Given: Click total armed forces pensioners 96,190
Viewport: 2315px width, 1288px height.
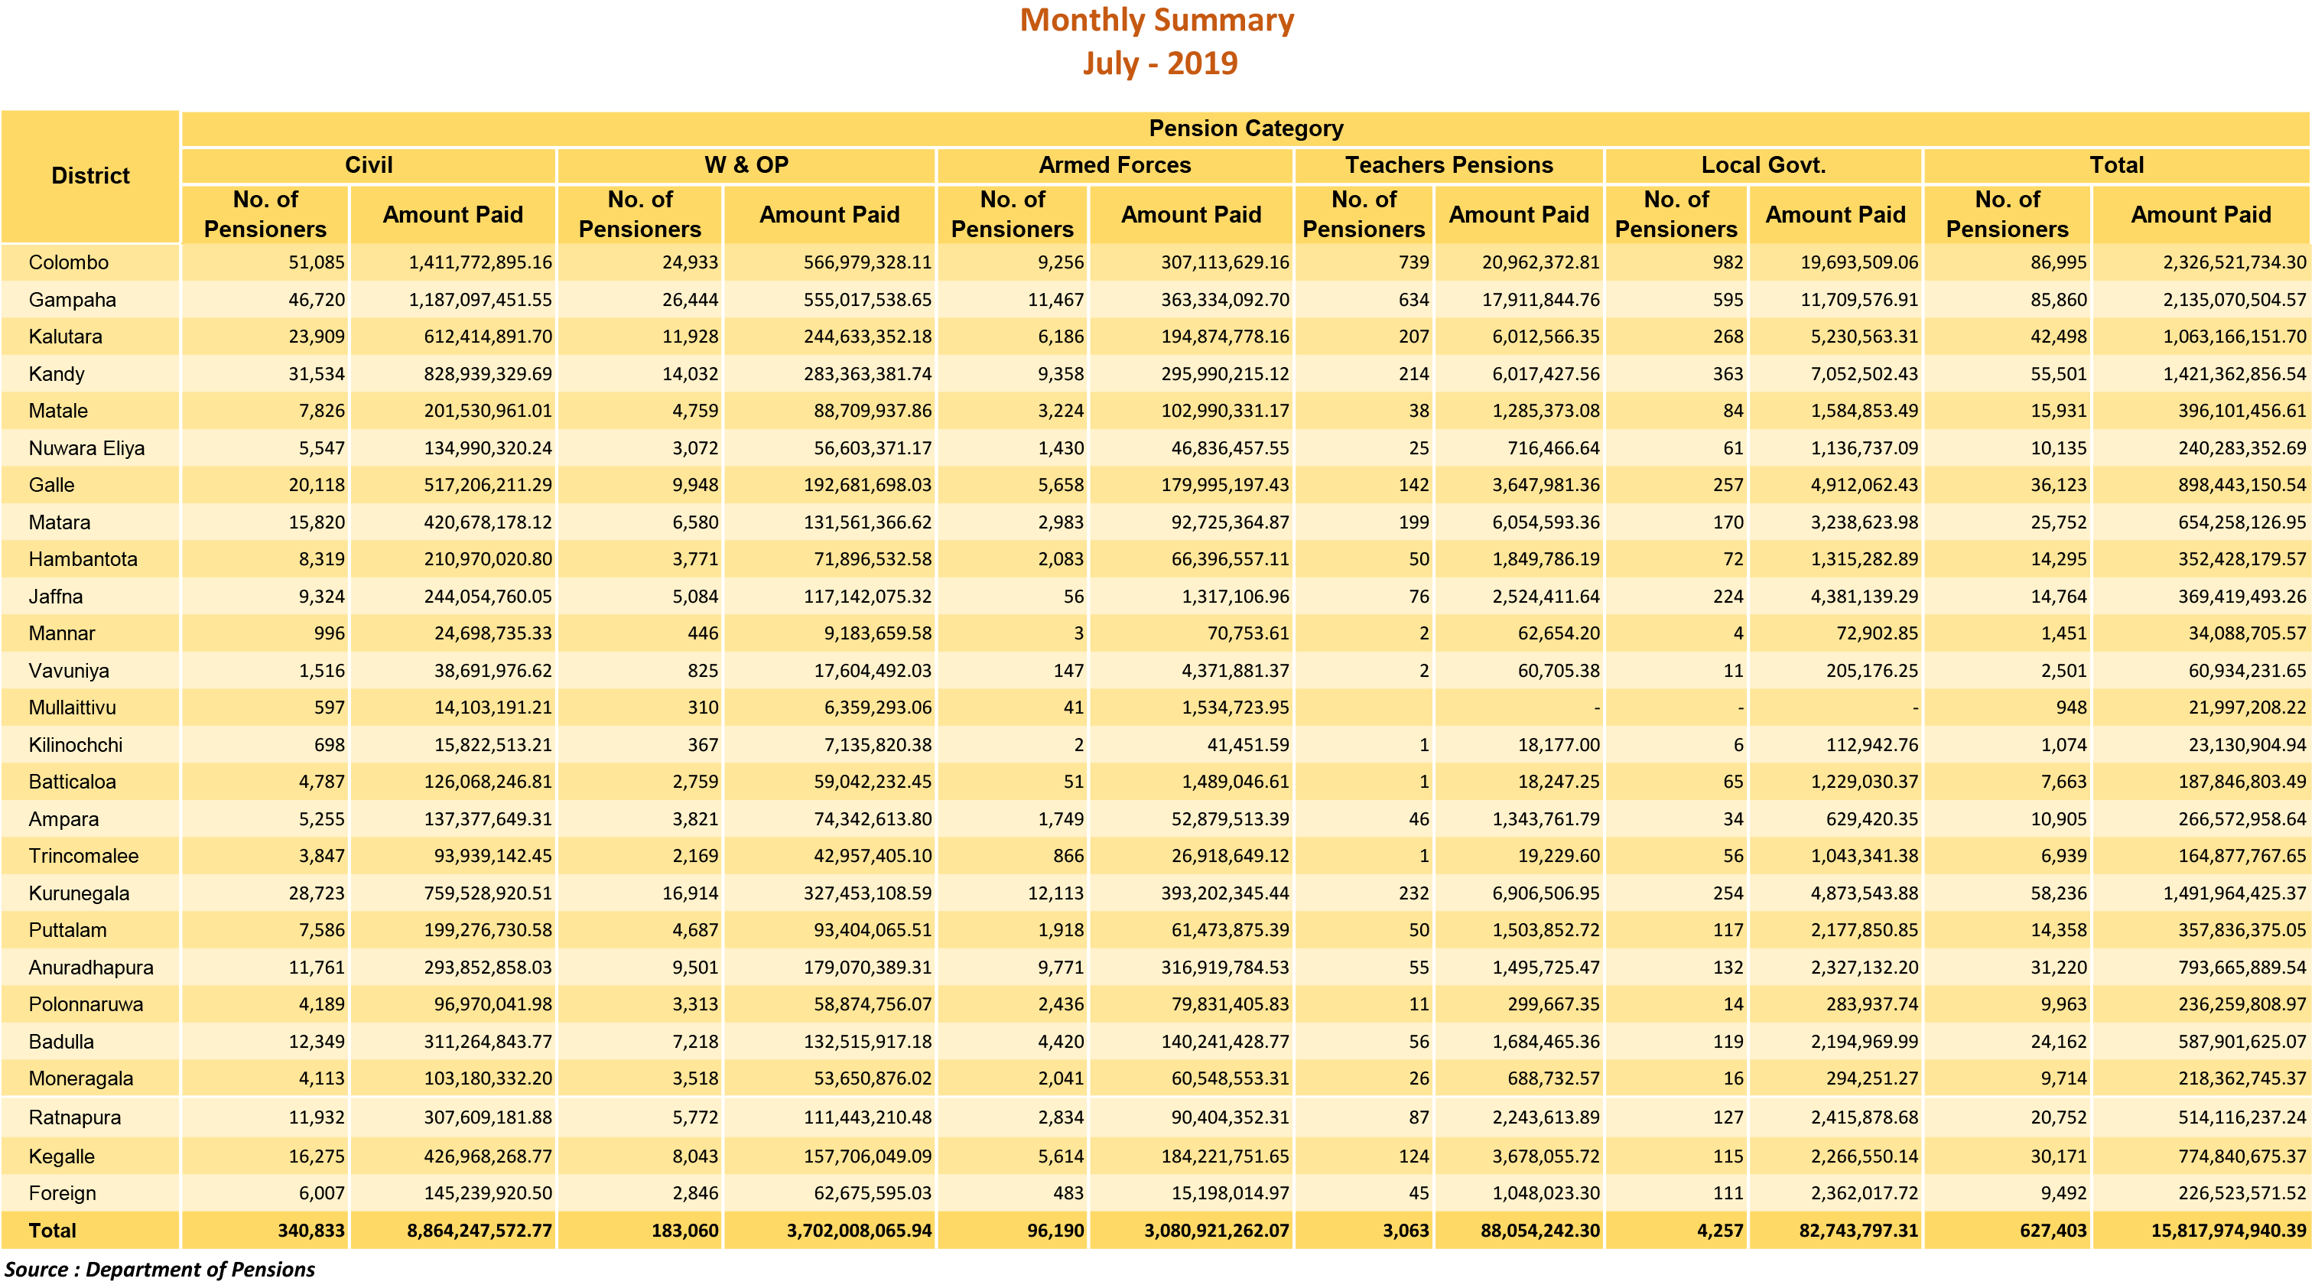Looking at the screenshot, I should [1055, 1231].
